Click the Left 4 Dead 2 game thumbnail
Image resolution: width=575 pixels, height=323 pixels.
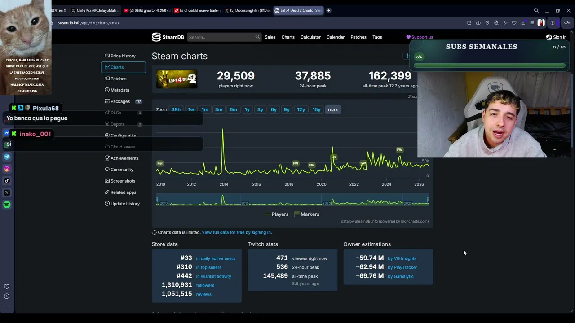(177, 79)
